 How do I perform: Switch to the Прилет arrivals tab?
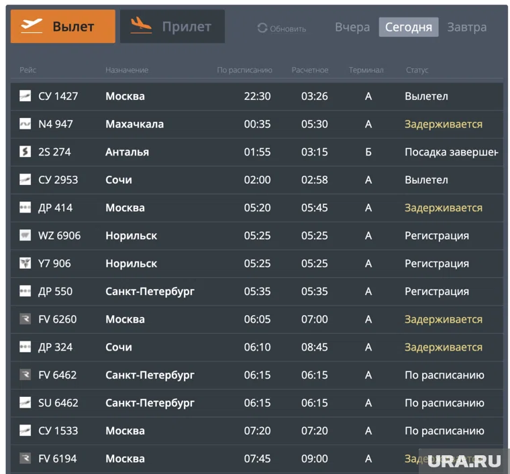coord(172,27)
